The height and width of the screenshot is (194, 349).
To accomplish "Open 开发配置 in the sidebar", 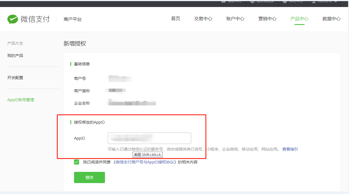I will pos(15,78).
